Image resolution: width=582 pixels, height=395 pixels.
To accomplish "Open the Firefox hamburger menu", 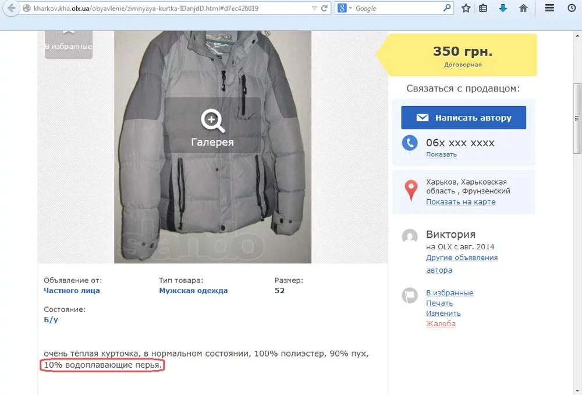I will [x=549, y=9].
